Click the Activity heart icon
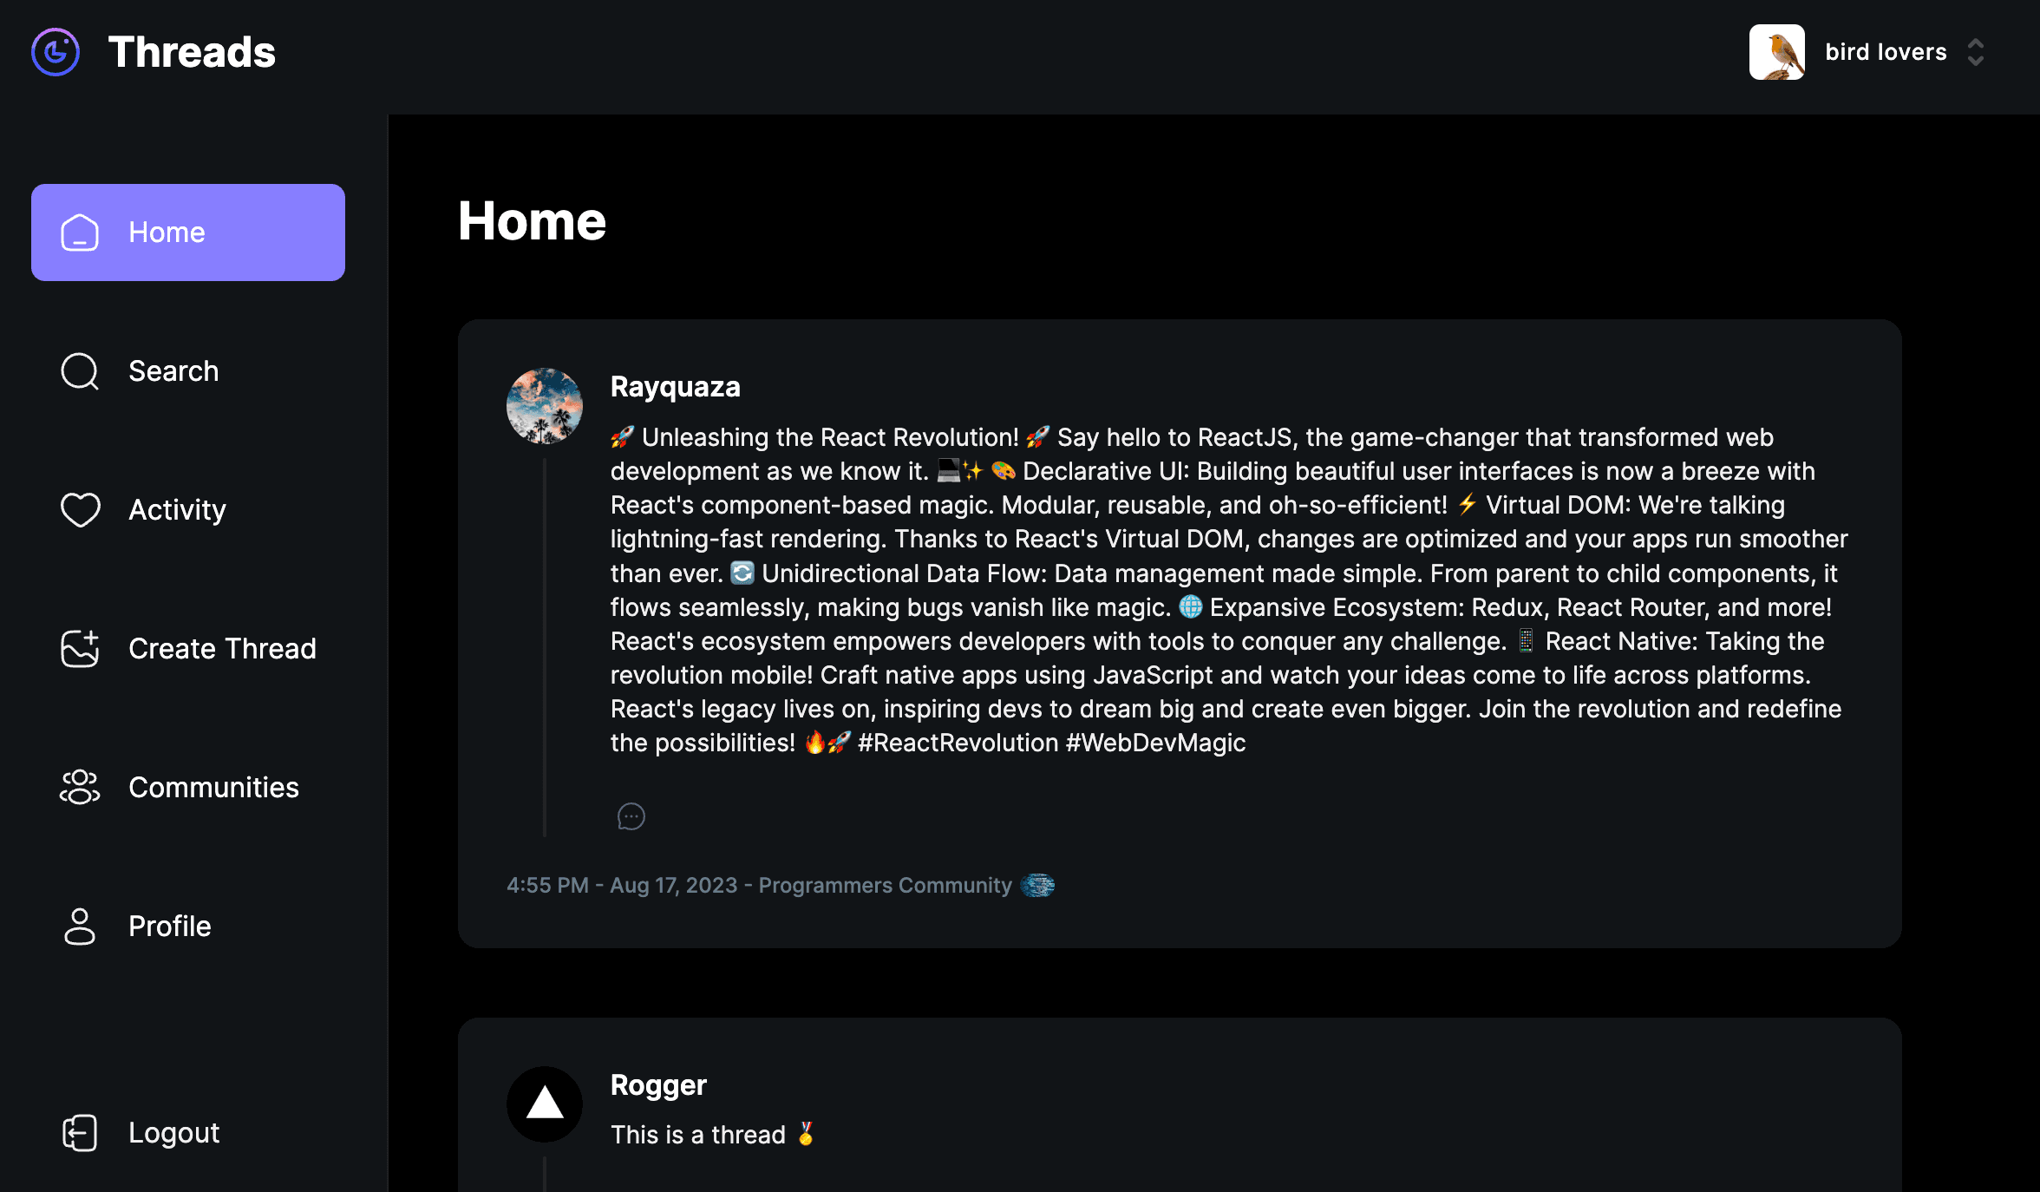Screen dimensions: 2040x1192 coord(80,510)
